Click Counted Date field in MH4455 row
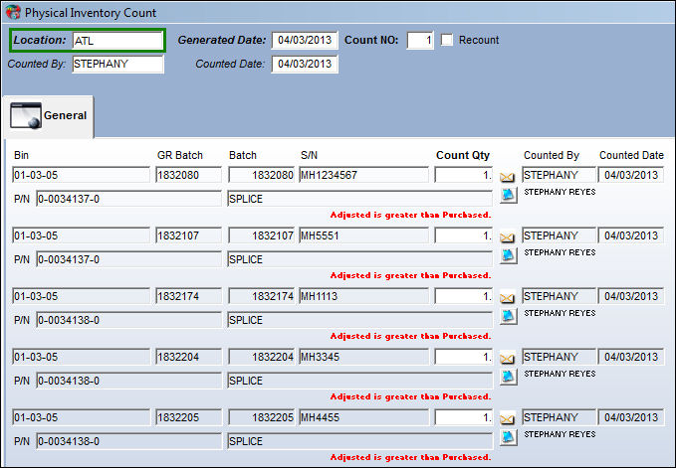The width and height of the screenshot is (676, 468). (631, 417)
